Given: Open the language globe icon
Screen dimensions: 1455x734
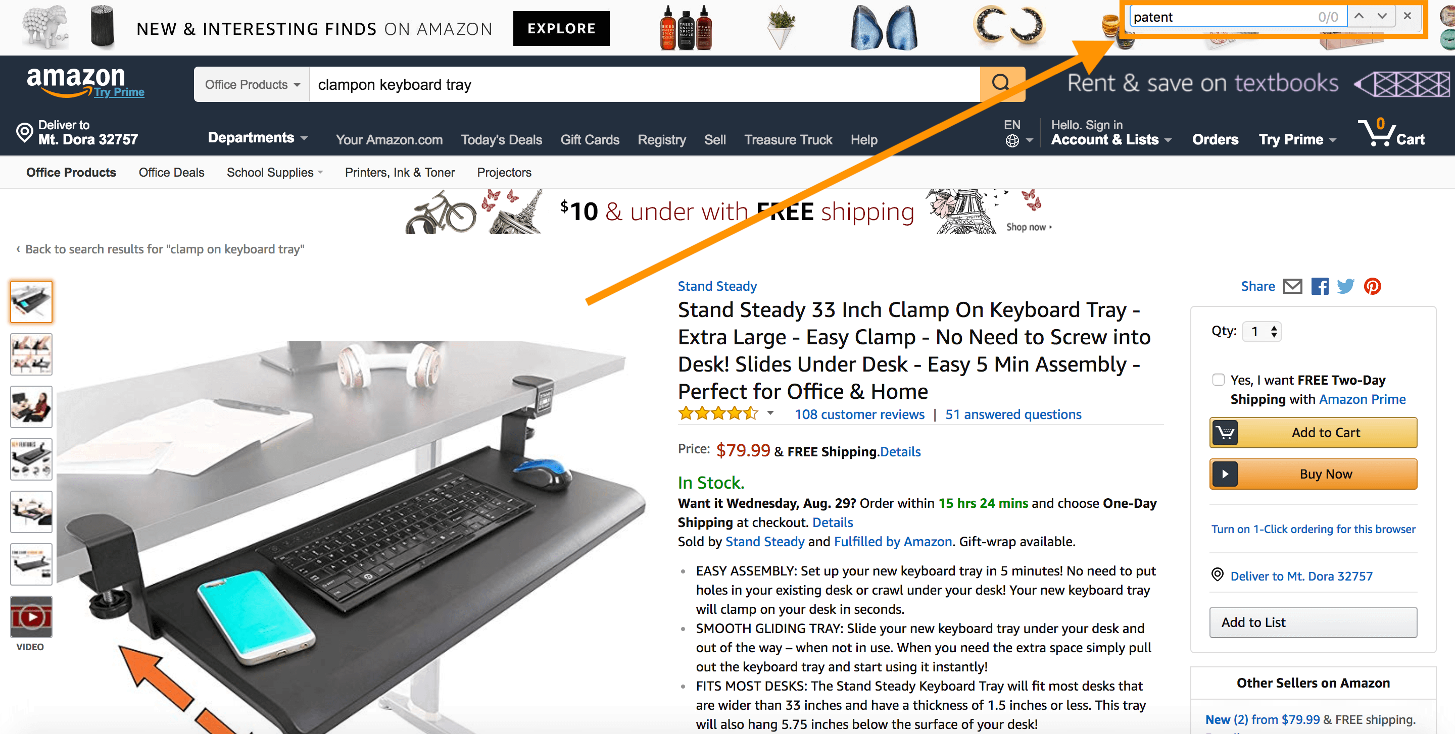Looking at the screenshot, I should point(1012,140).
